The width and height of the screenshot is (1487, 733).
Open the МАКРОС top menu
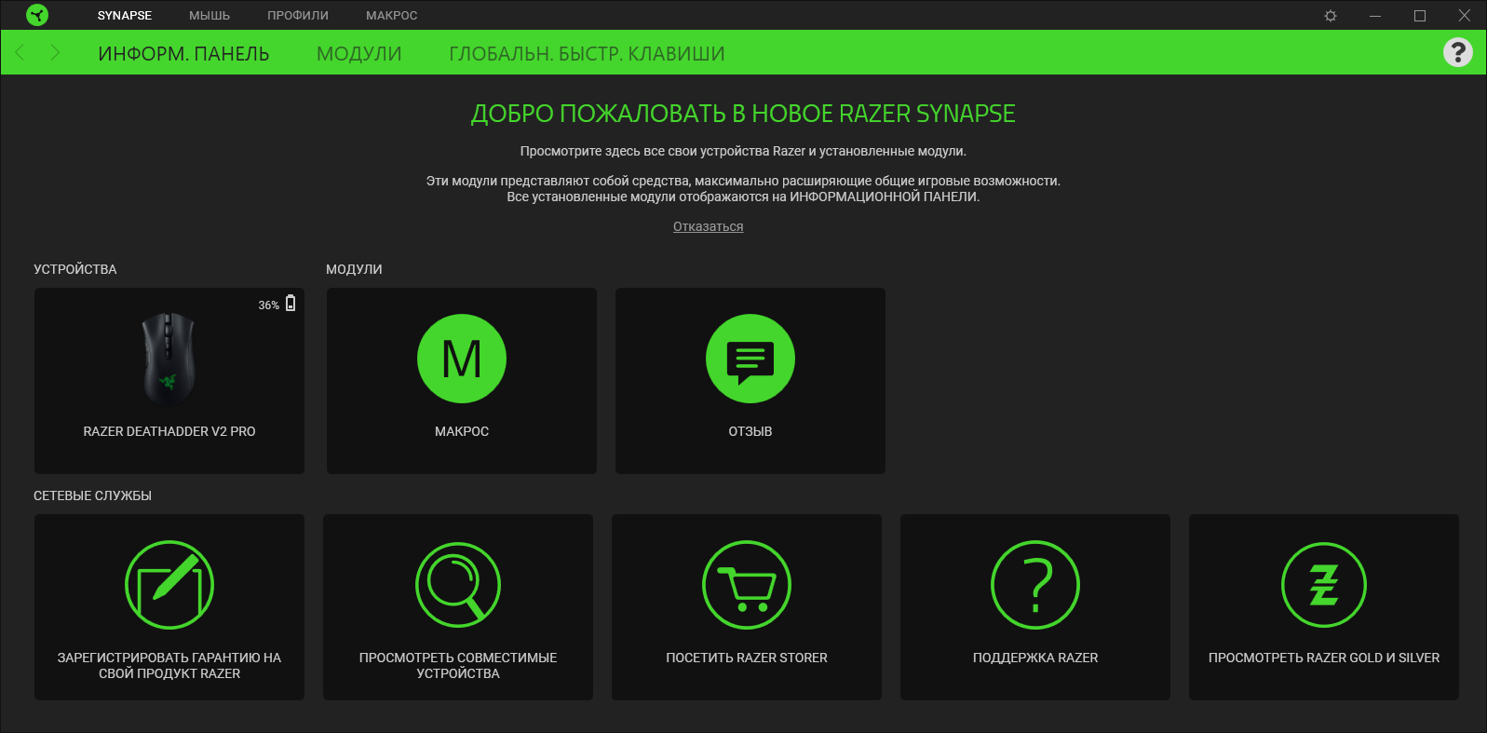coord(392,16)
